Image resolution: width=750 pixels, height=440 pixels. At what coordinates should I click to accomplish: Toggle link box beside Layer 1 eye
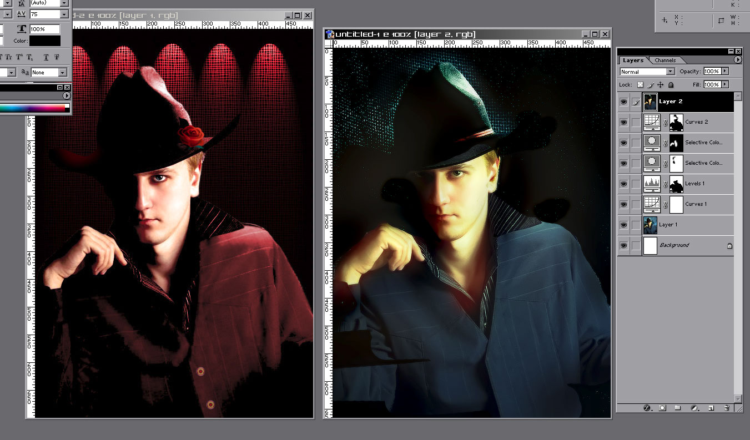(635, 225)
